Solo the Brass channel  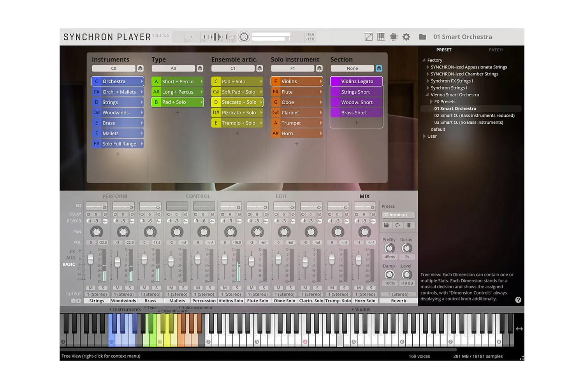click(156, 288)
